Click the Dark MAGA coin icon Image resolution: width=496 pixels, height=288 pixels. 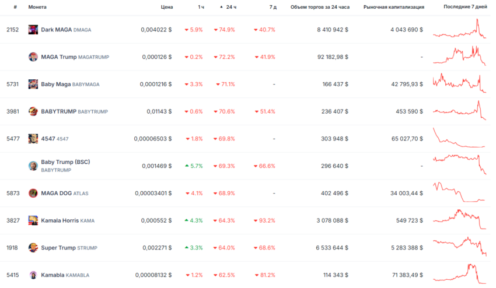tap(33, 30)
